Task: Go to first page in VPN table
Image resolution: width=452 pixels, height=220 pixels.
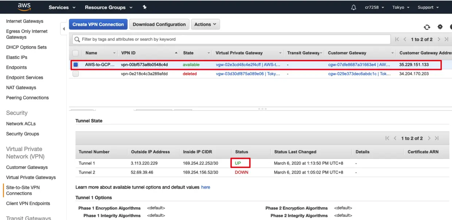Action: [397, 39]
